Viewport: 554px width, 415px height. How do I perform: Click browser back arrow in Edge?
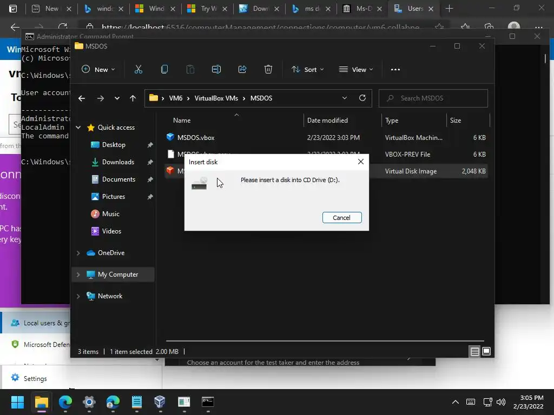15,27
